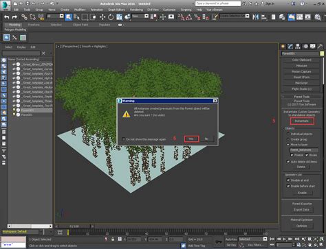Toggle the Window/Crossing selection icon
This screenshot has width=326, height=249.
pyautogui.click(x=93, y=17)
